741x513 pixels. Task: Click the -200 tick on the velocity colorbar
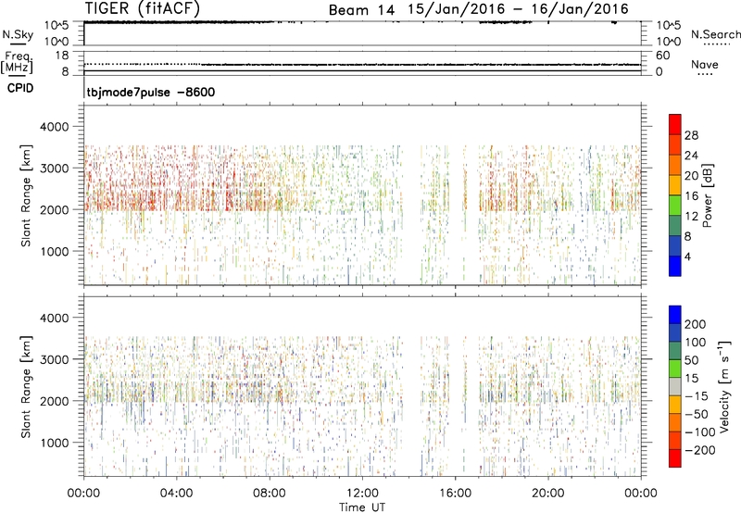tap(700, 450)
